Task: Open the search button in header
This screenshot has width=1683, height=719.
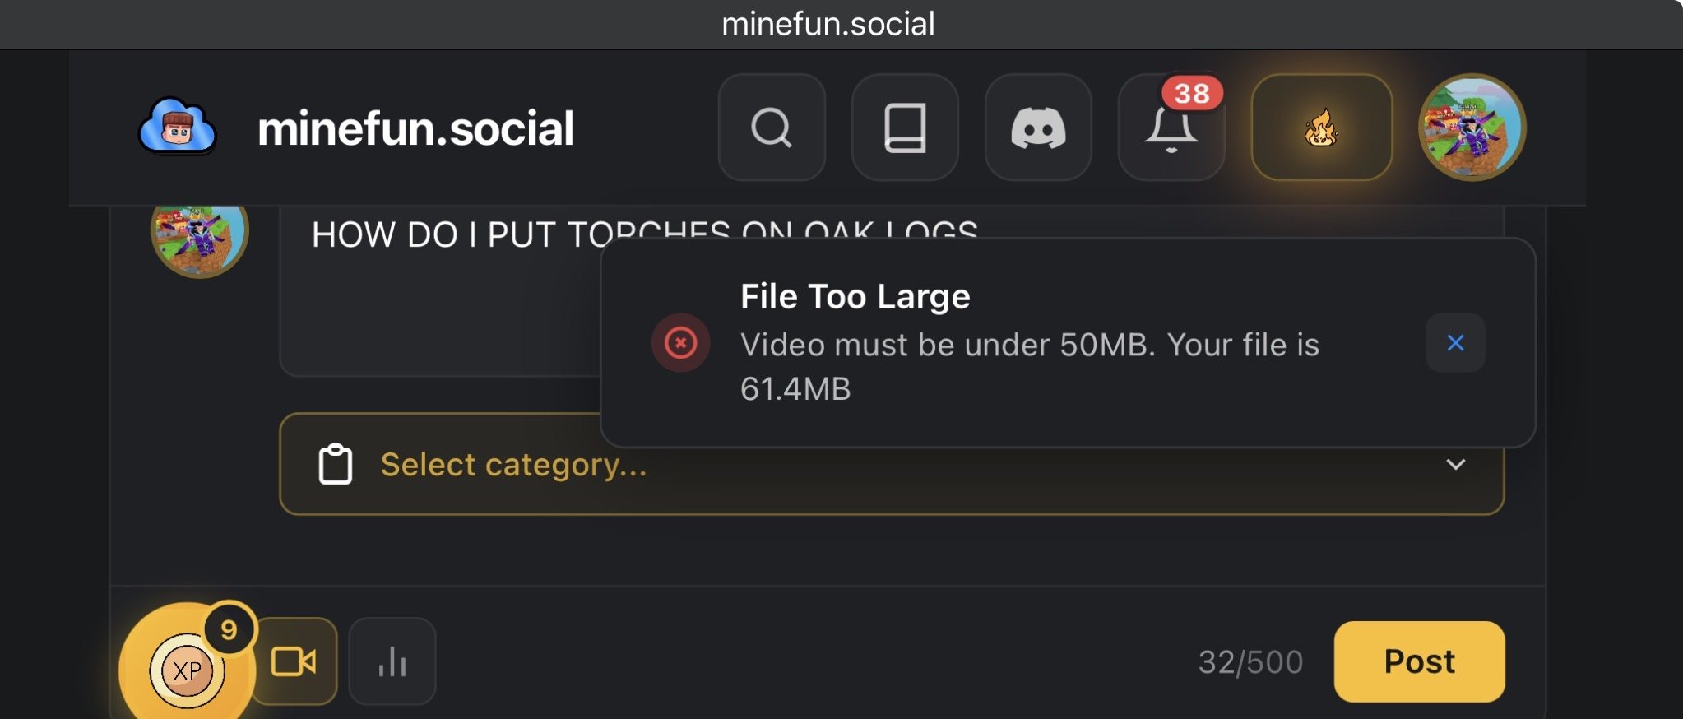Action: [x=771, y=128]
